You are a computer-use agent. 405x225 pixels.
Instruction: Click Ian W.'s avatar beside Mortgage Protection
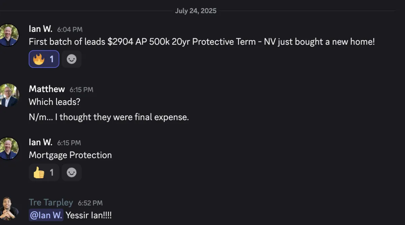coord(8,148)
